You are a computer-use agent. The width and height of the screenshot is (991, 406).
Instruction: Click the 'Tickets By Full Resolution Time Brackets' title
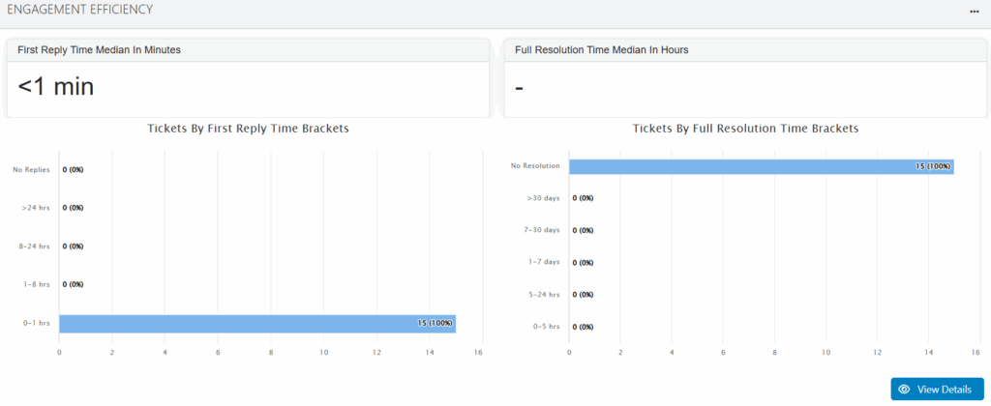745,128
